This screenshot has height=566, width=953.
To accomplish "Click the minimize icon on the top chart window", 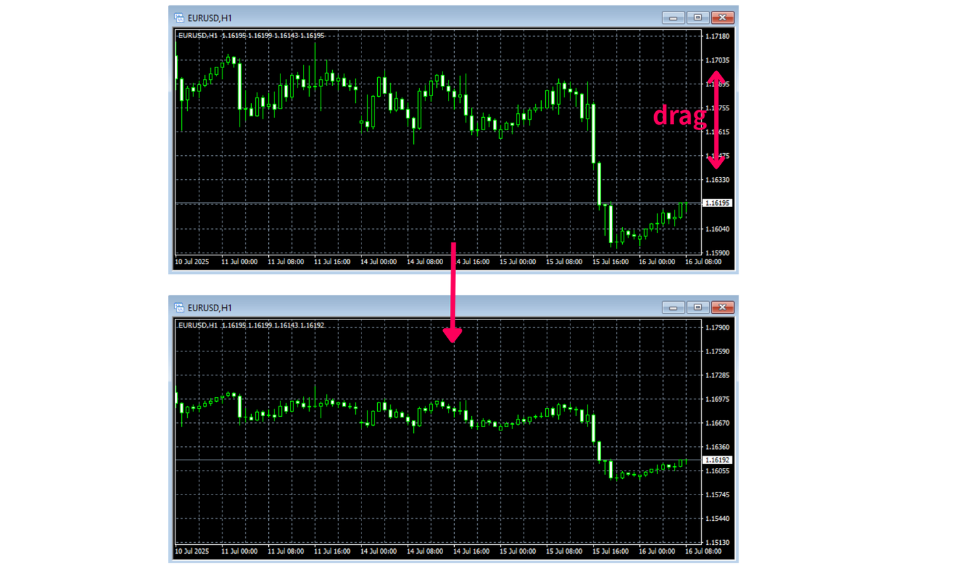I will (x=673, y=17).
